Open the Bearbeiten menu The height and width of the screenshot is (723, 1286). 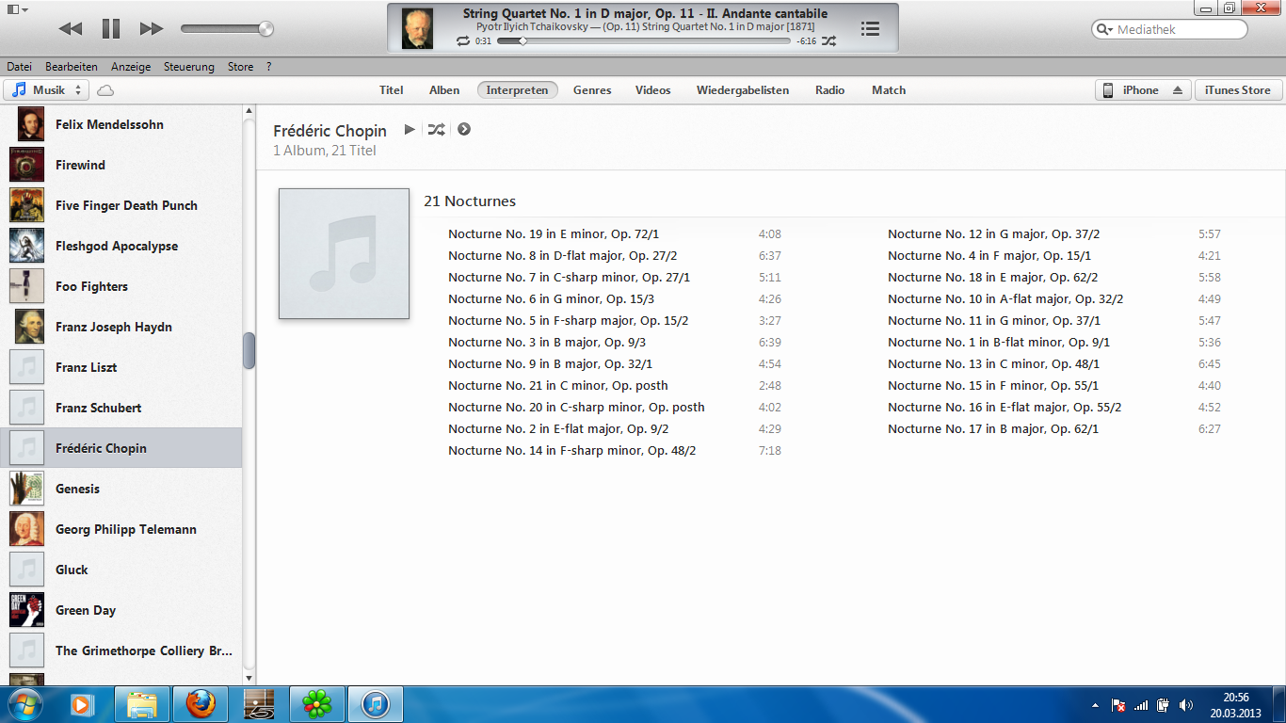(x=72, y=67)
